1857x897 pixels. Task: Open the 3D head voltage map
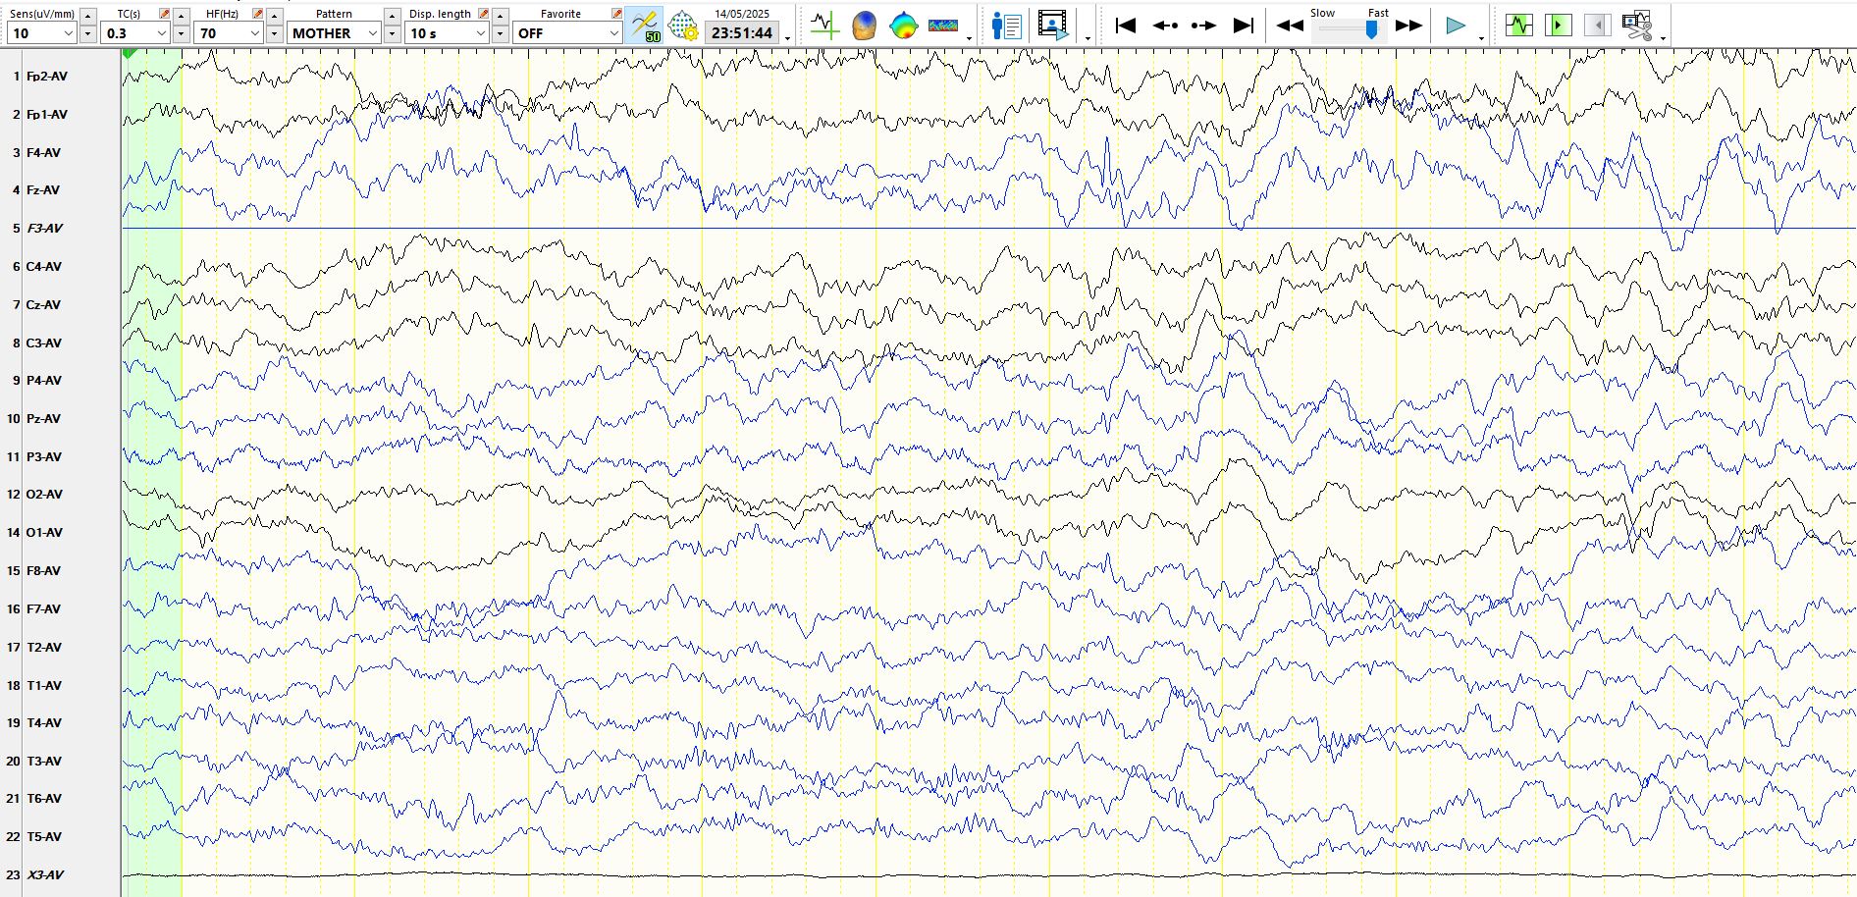[864, 26]
